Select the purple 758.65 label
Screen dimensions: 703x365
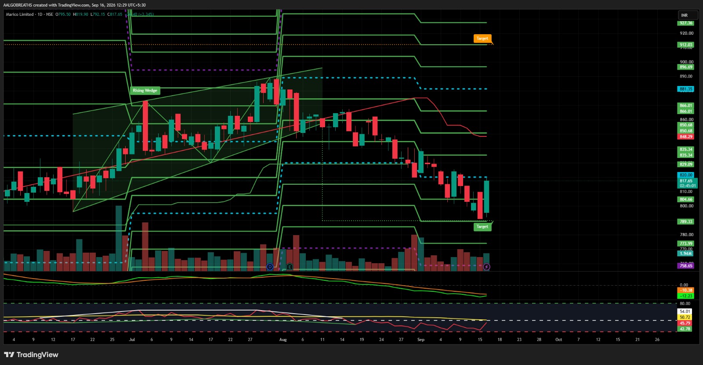(x=686, y=266)
